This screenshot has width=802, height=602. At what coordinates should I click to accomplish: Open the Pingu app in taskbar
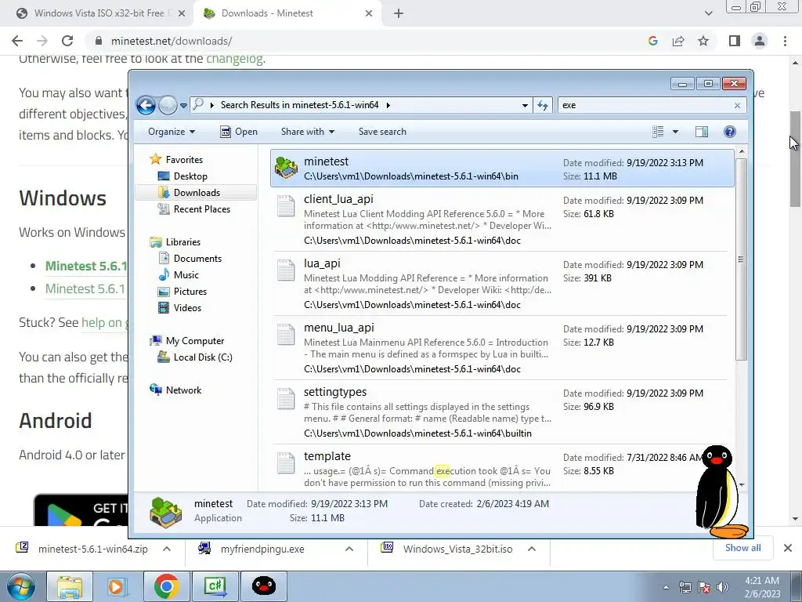264,586
